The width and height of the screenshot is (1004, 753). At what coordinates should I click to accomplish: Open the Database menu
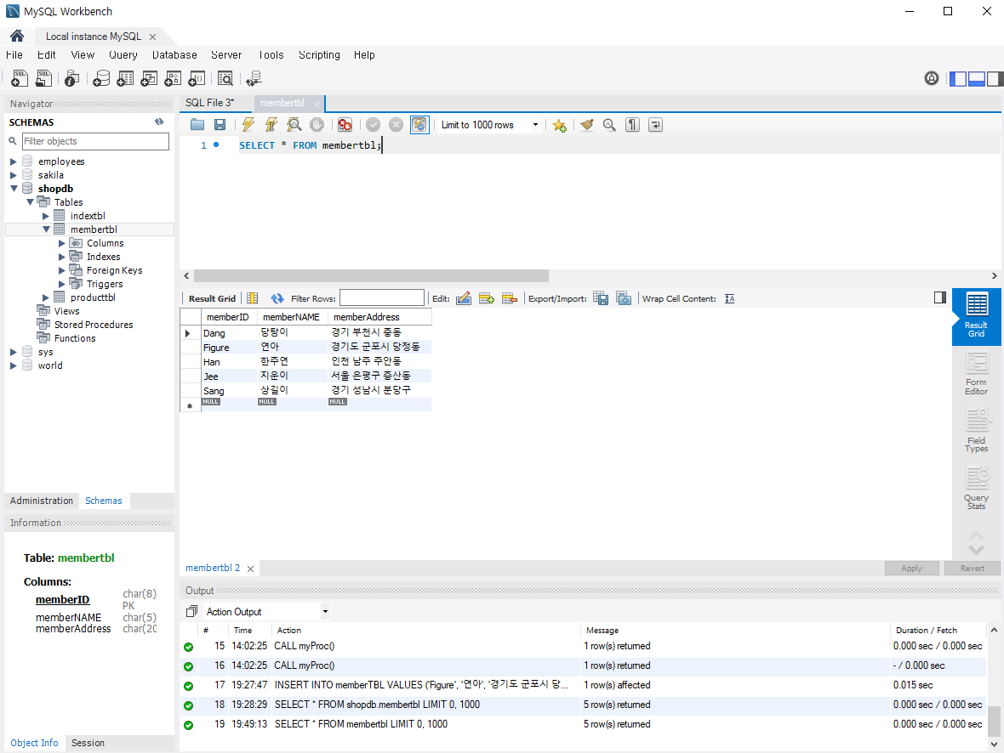coord(174,55)
